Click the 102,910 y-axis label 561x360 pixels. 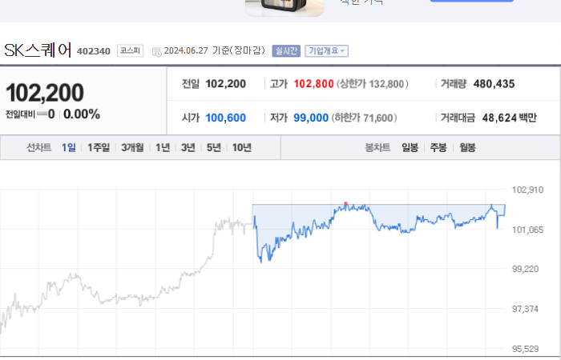(x=527, y=190)
